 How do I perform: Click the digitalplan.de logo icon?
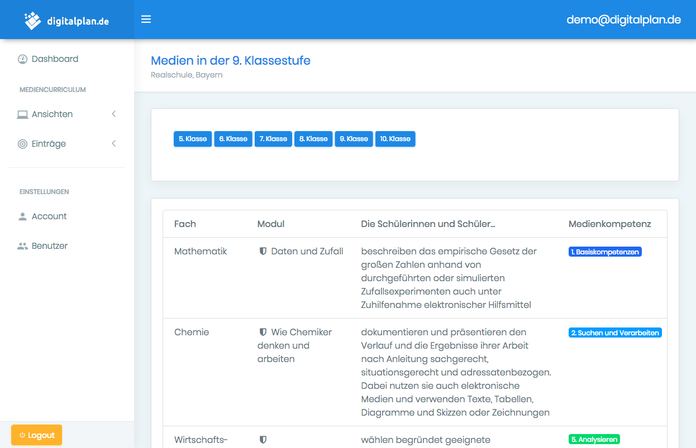point(33,21)
